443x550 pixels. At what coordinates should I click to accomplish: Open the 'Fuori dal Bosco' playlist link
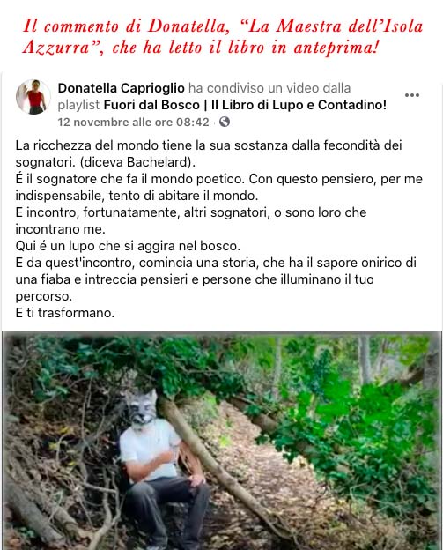245,105
